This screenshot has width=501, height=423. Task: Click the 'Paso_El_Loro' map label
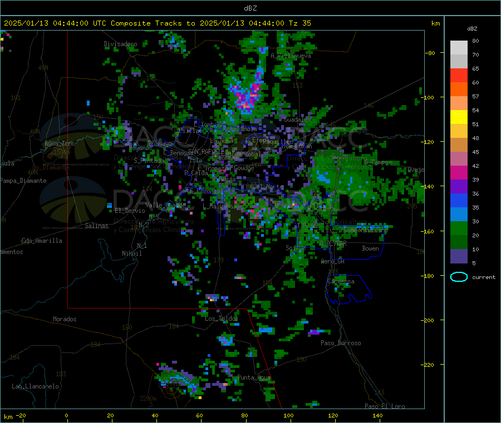(385, 406)
